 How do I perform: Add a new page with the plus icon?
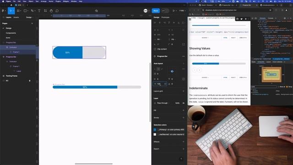(32, 23)
